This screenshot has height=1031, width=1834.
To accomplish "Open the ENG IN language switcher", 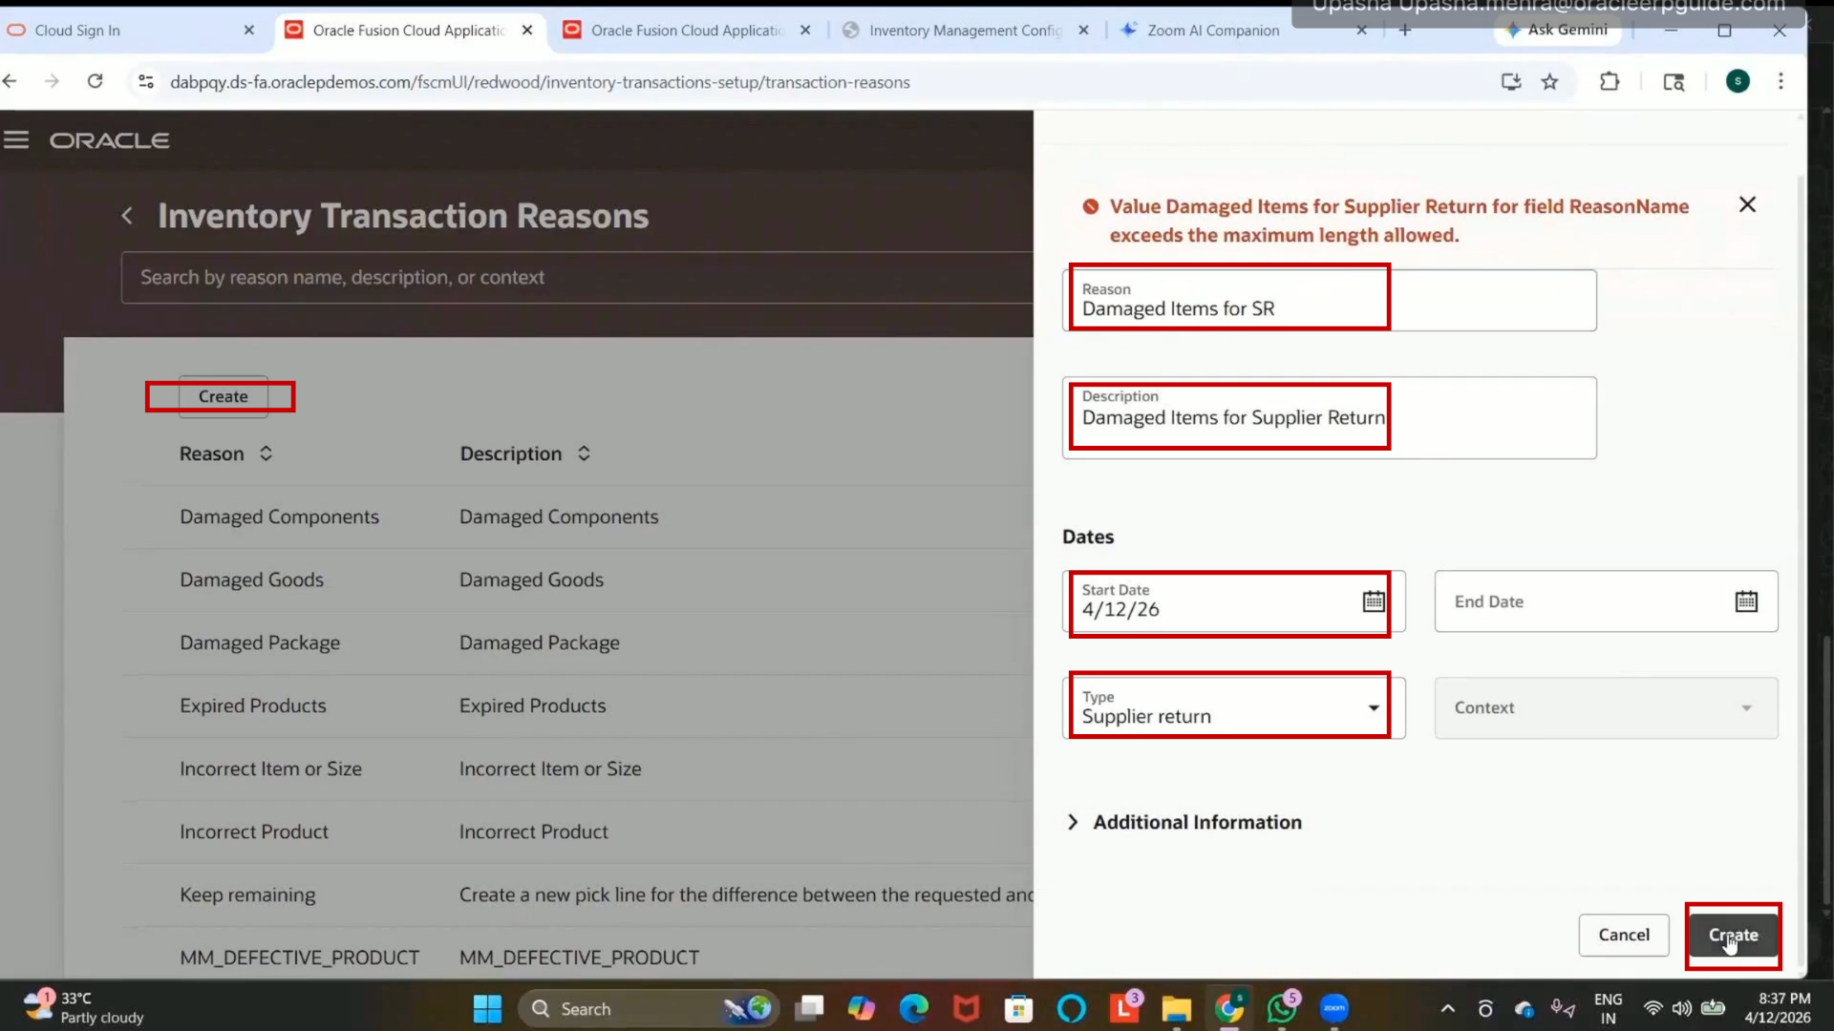I will pos(1608,1008).
